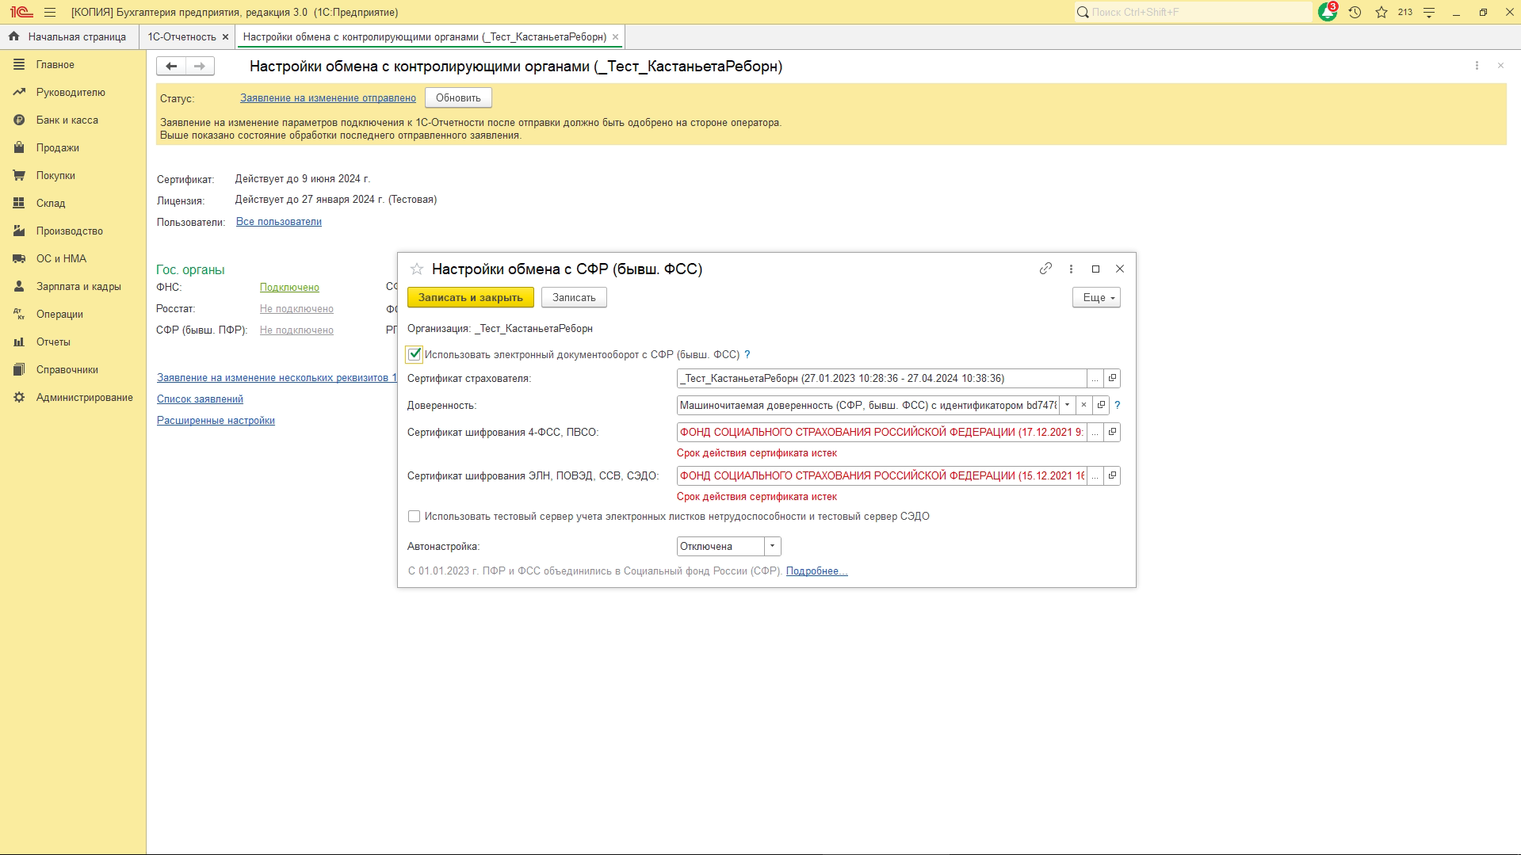1521x855 pixels.
Task: Open Заявление на изменение отправлено link
Action: 328,98
